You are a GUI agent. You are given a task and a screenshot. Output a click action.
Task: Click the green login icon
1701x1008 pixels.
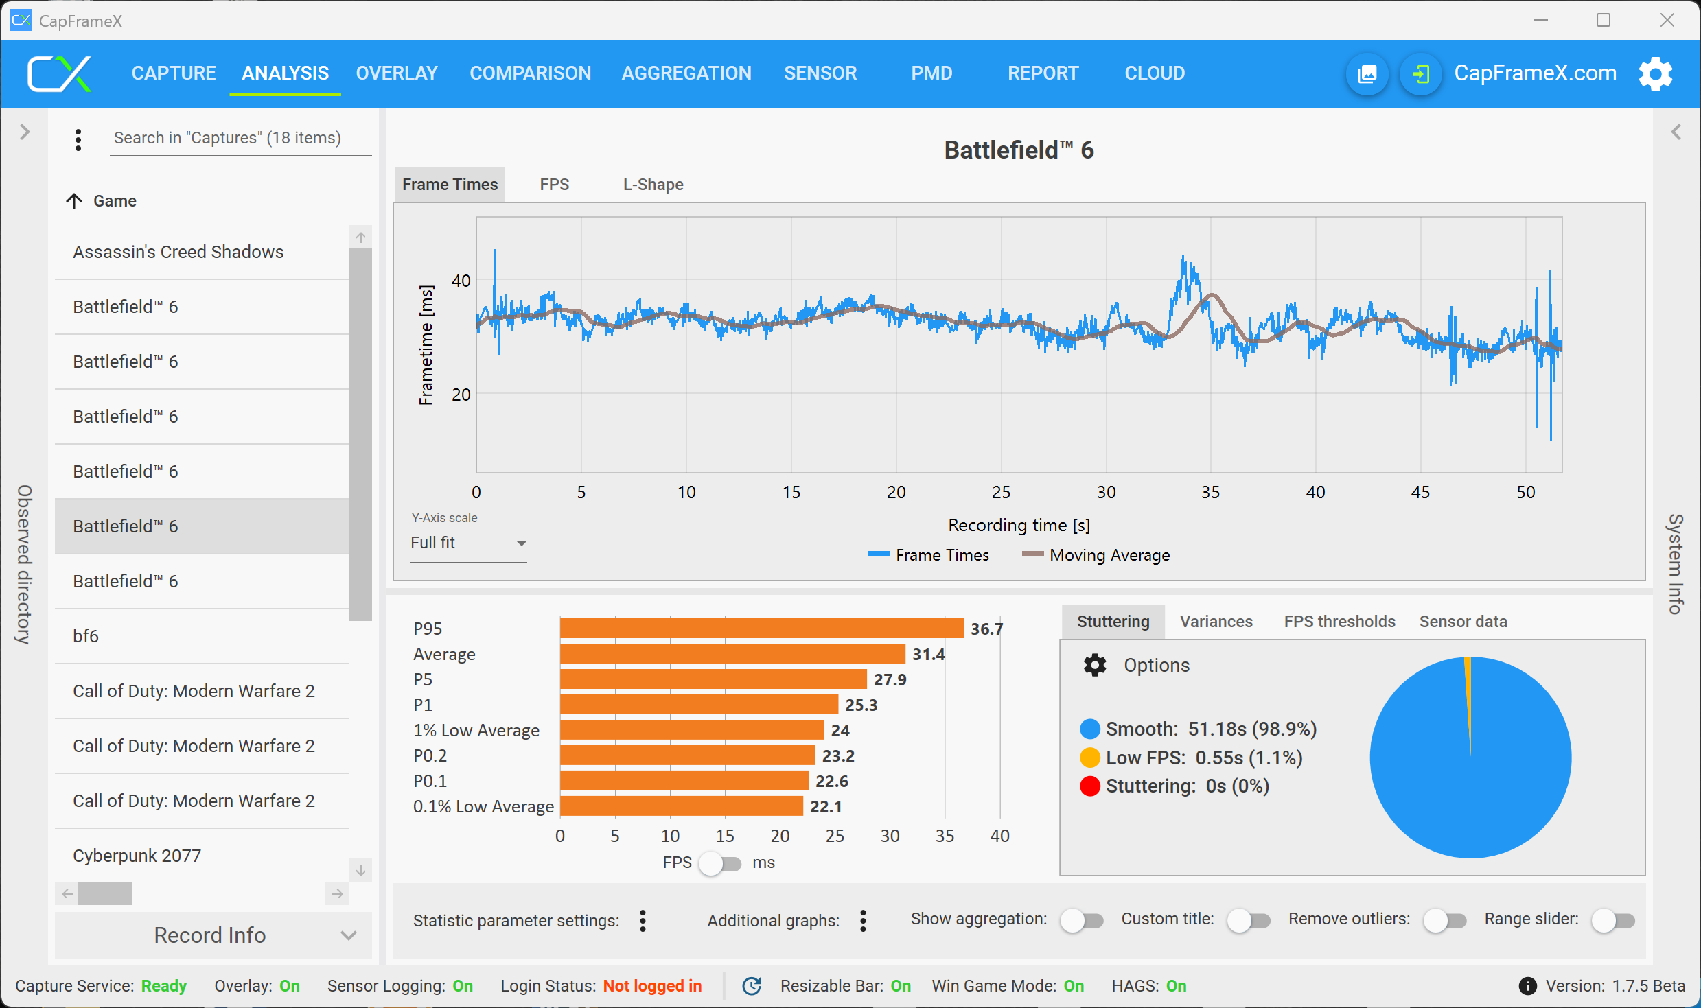coord(1420,73)
